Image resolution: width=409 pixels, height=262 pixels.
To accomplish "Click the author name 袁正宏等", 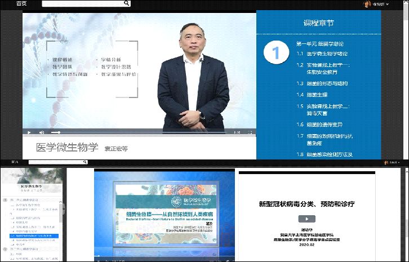I will pos(116,149).
